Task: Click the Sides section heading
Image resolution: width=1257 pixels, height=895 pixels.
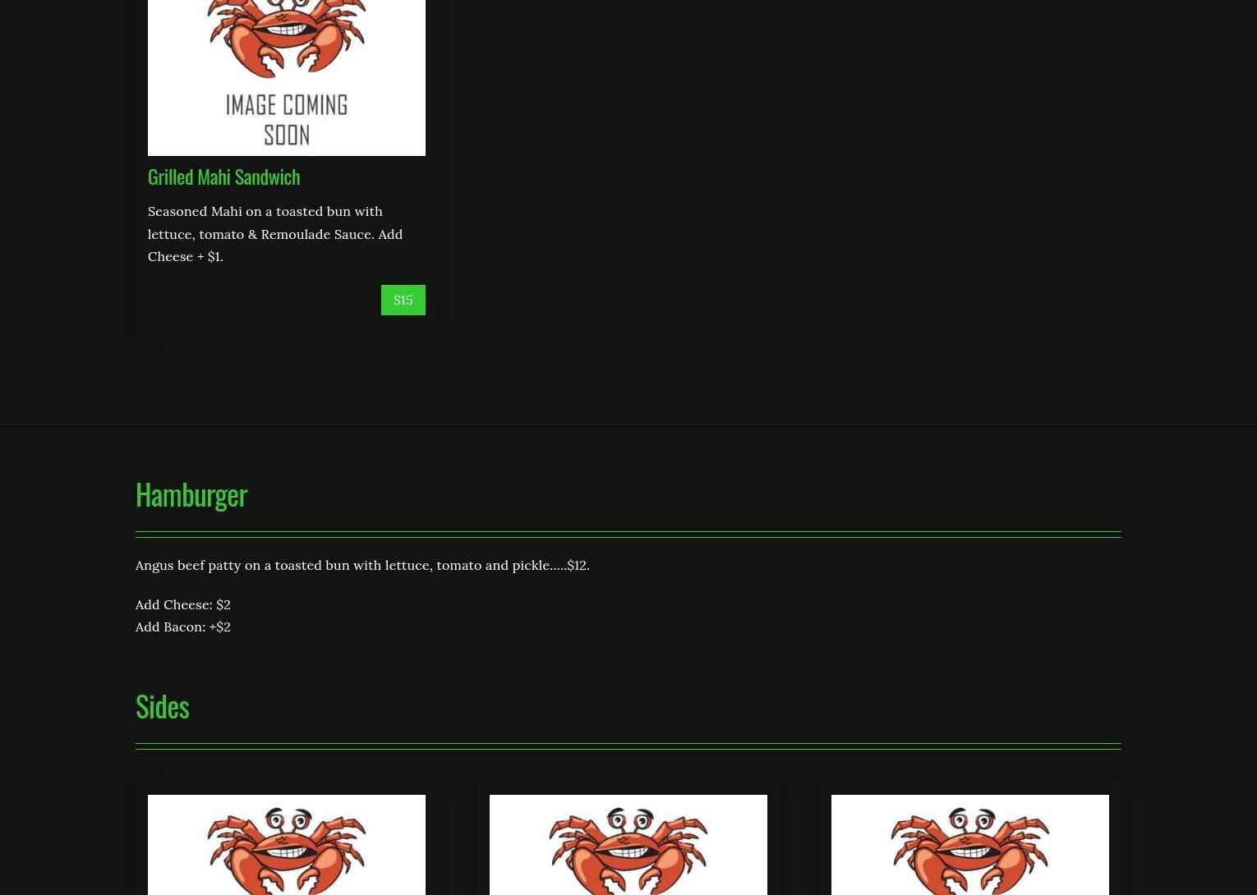Action: click(163, 706)
